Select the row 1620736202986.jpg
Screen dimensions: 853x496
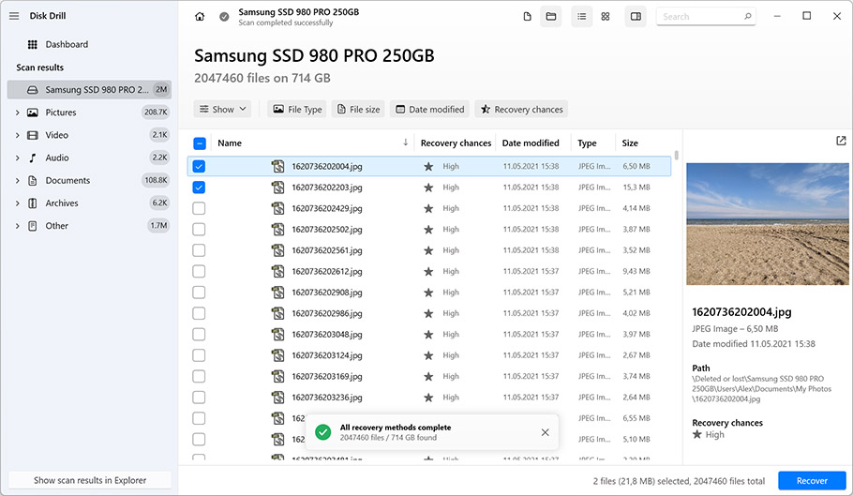click(429, 313)
